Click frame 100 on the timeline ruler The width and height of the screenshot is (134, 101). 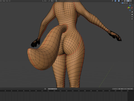coord(36,91)
